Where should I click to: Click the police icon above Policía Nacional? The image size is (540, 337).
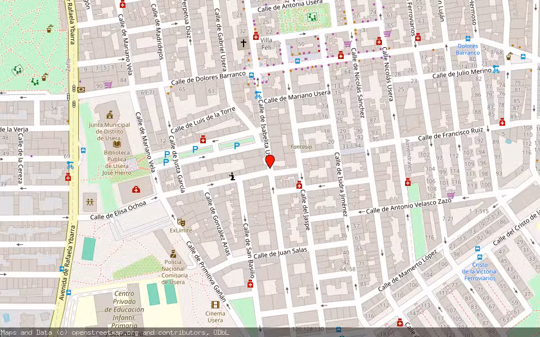coord(173,254)
